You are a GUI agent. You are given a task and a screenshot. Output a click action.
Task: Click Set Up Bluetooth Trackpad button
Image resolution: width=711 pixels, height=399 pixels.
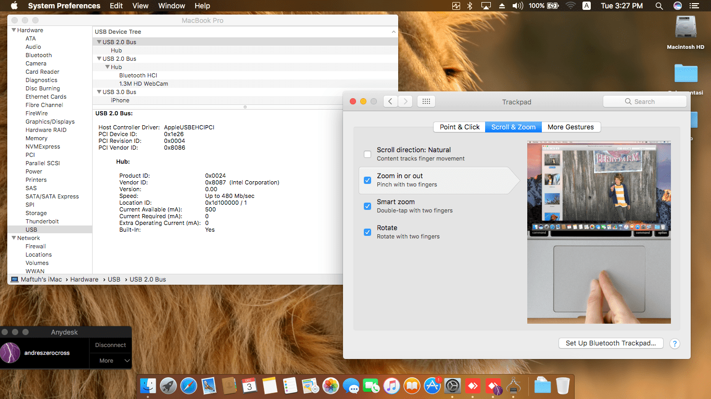coord(611,343)
